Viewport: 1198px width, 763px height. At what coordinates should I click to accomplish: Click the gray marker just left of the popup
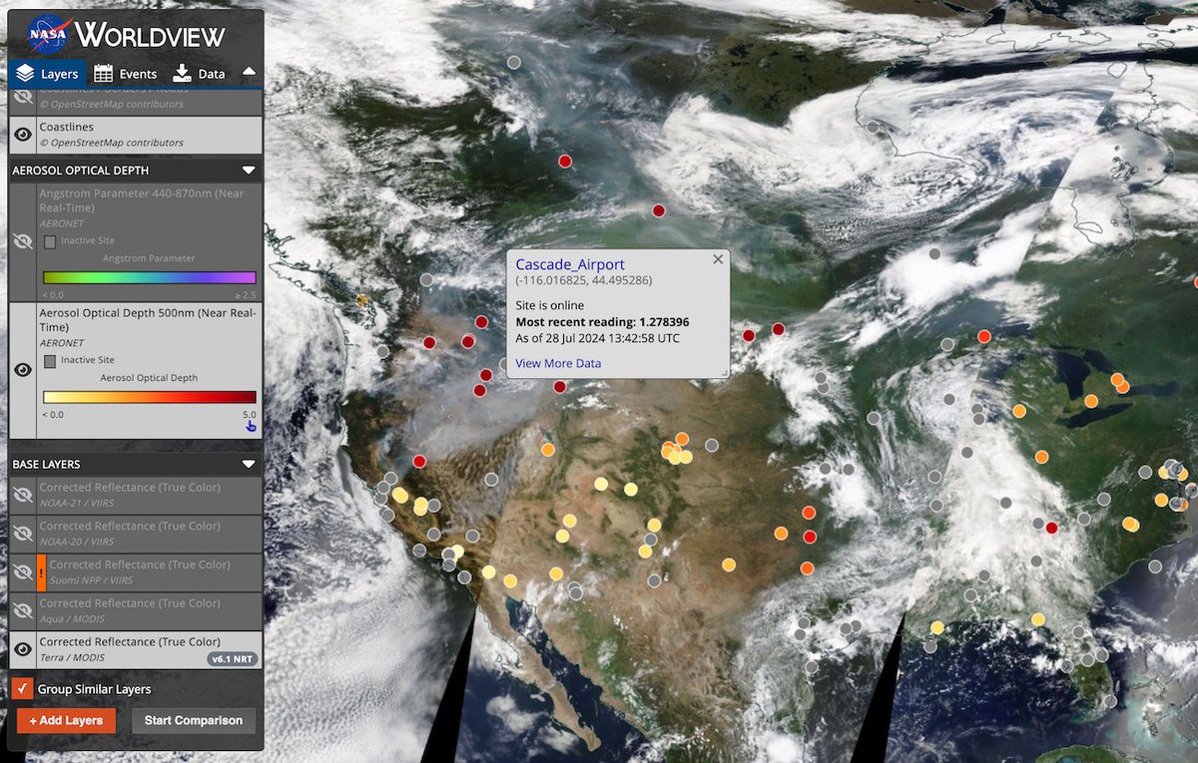(504, 364)
